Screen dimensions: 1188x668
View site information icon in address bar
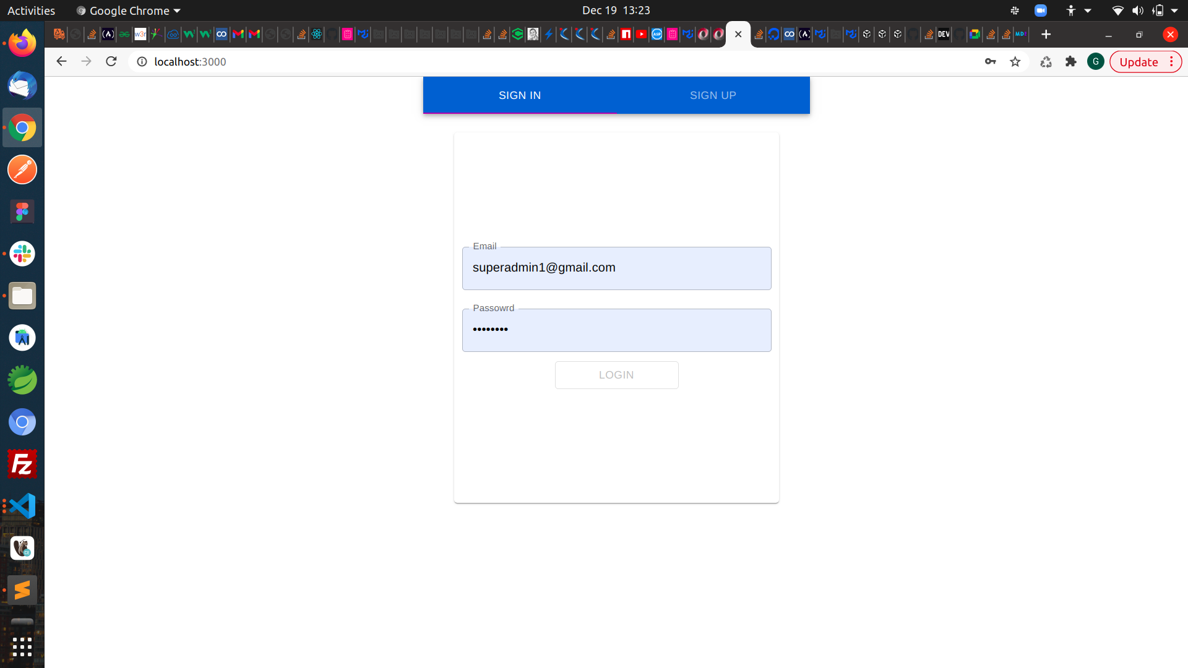tap(142, 61)
